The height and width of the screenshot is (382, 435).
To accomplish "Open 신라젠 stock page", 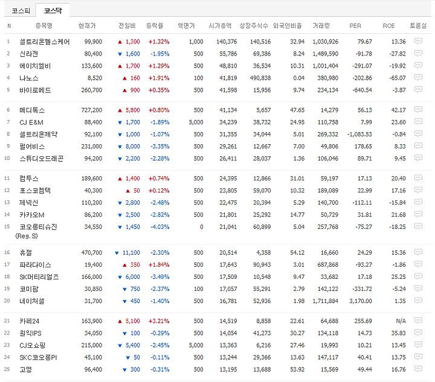I will [x=28, y=54].
